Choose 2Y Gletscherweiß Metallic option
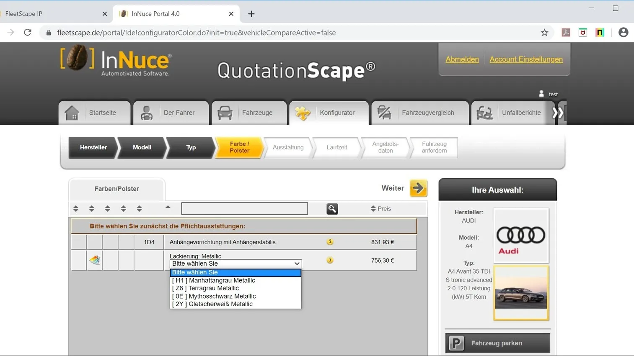The image size is (634, 356). [235, 304]
